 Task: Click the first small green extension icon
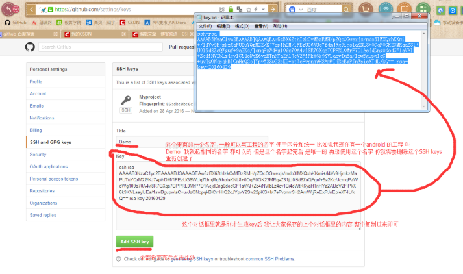pos(440,10)
